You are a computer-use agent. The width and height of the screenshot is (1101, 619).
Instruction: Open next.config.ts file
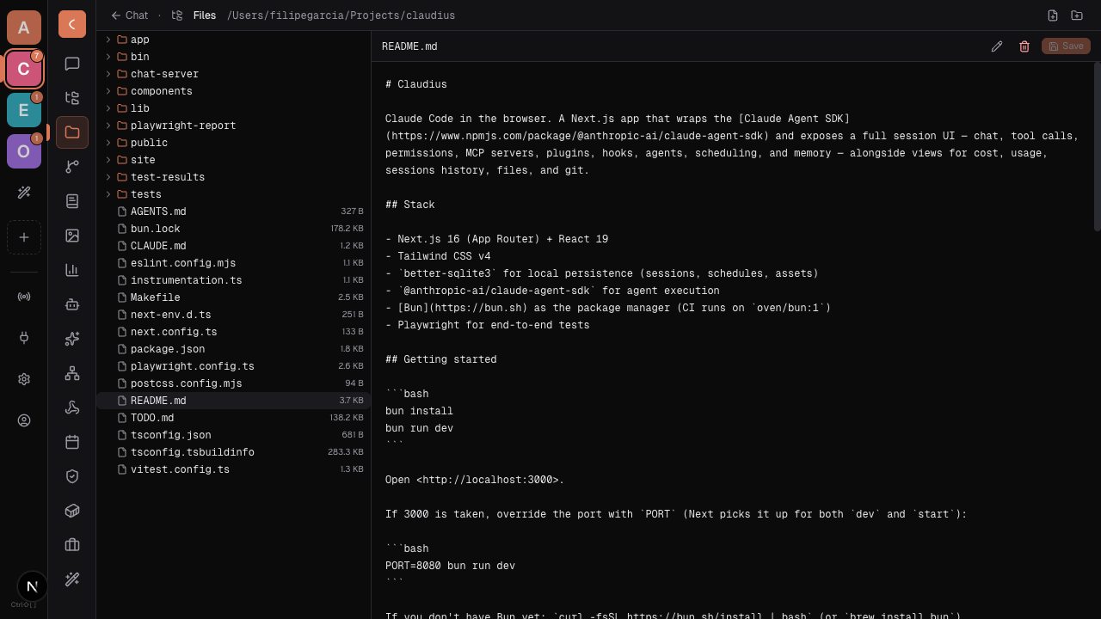click(x=234, y=332)
